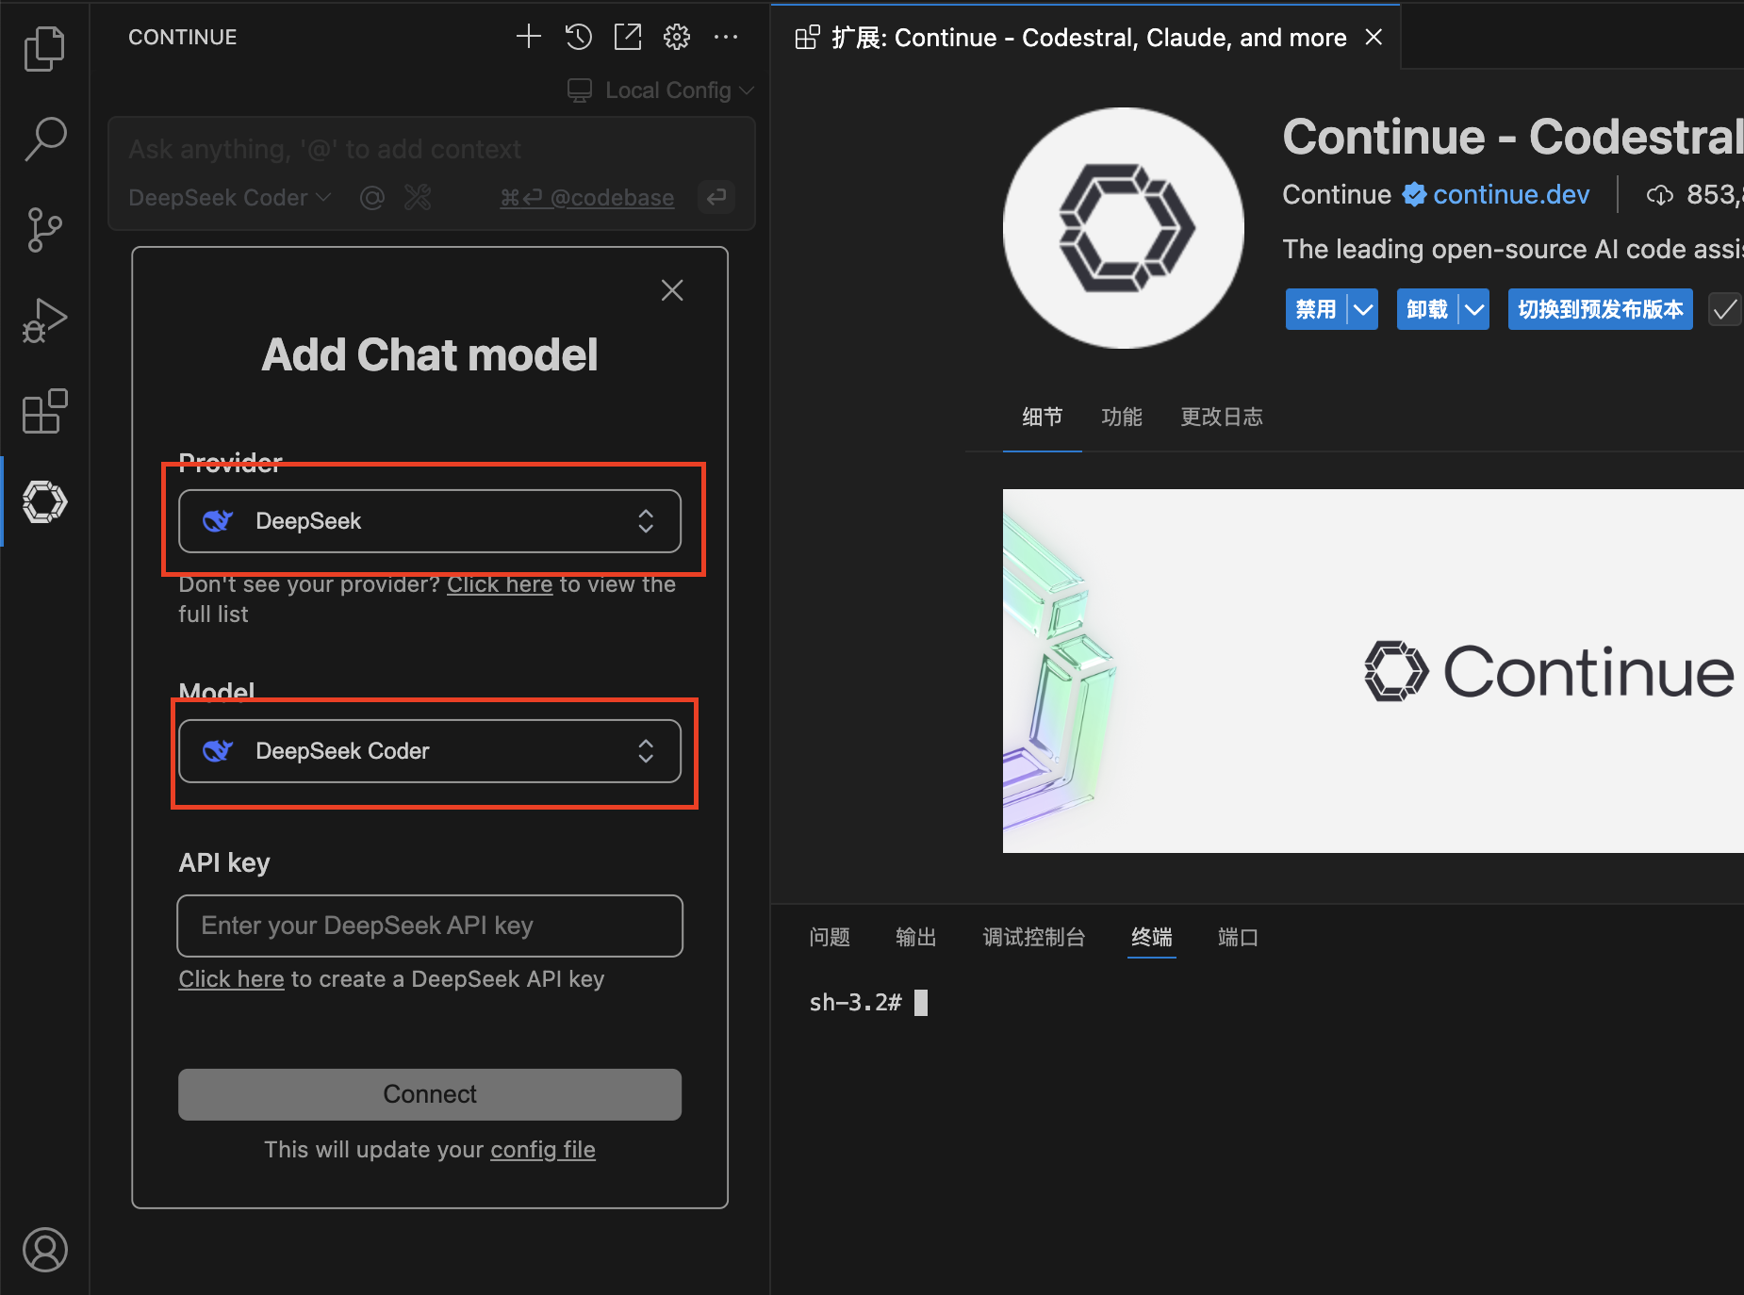Open more actions ellipsis in Continue panel

(726, 37)
